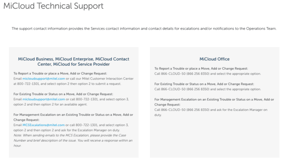Click the support contact information intro paragraph
Image resolution: width=288 pixels, height=161 pixels.
(144, 29)
